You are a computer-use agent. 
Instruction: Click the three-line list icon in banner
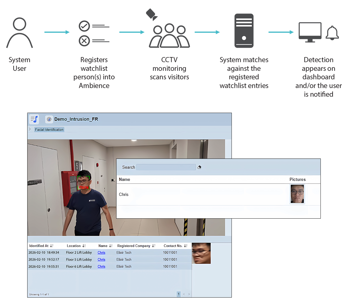click(x=244, y=22)
